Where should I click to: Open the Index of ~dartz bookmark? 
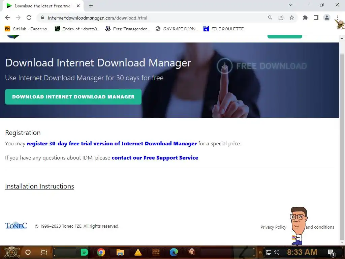pos(77,29)
